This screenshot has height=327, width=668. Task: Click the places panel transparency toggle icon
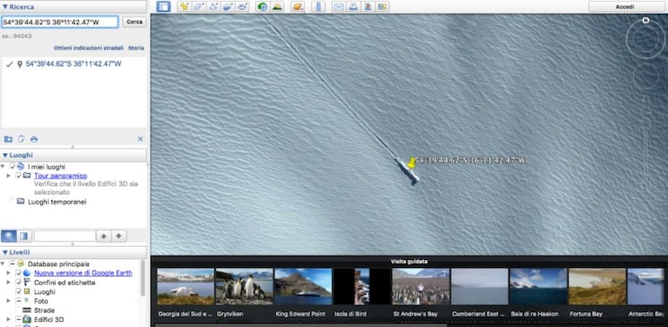coord(24,236)
